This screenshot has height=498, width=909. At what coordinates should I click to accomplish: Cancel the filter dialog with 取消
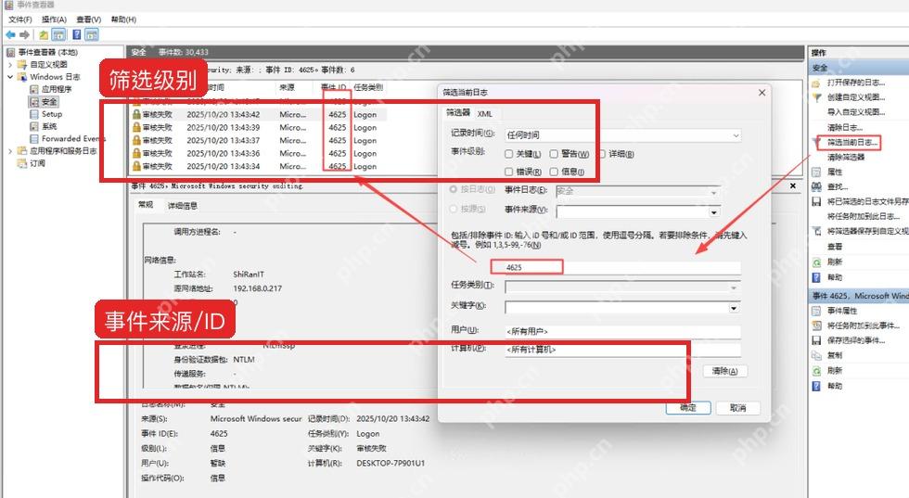[737, 407]
